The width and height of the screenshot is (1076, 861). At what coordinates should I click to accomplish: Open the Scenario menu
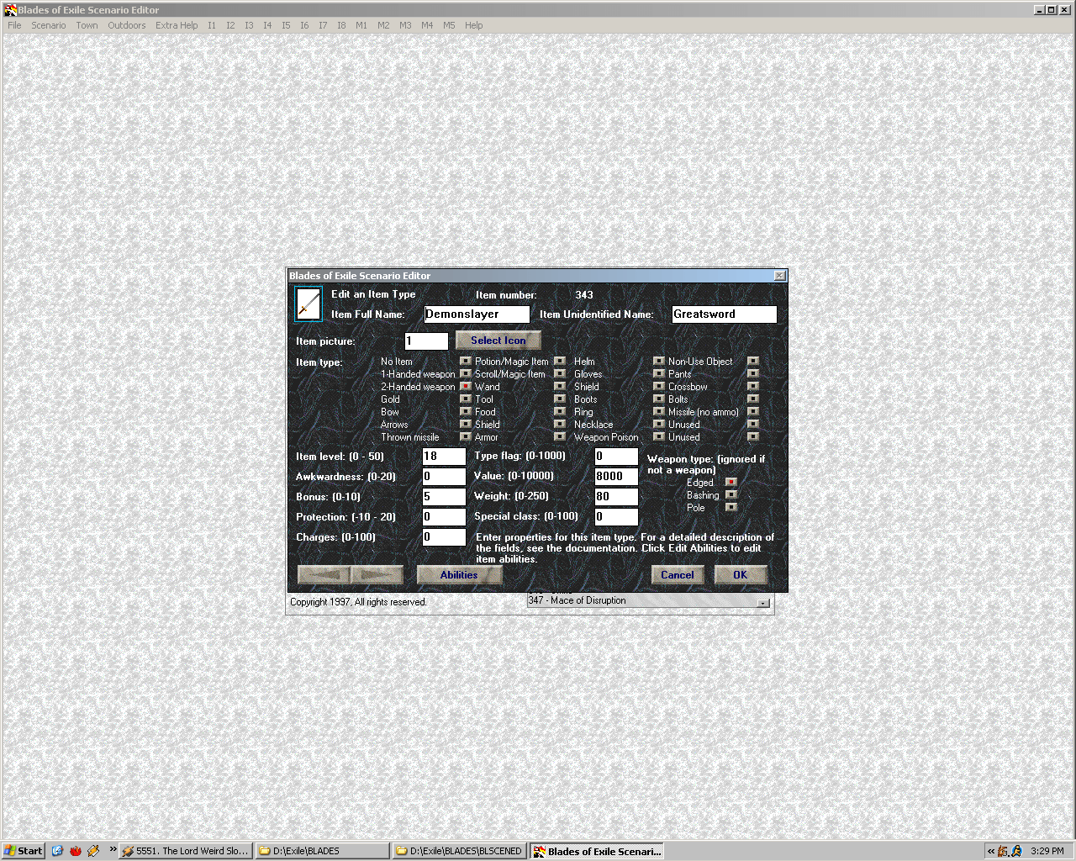tap(48, 25)
